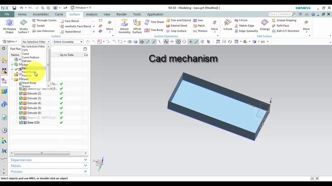Open the File menu

point(7,14)
